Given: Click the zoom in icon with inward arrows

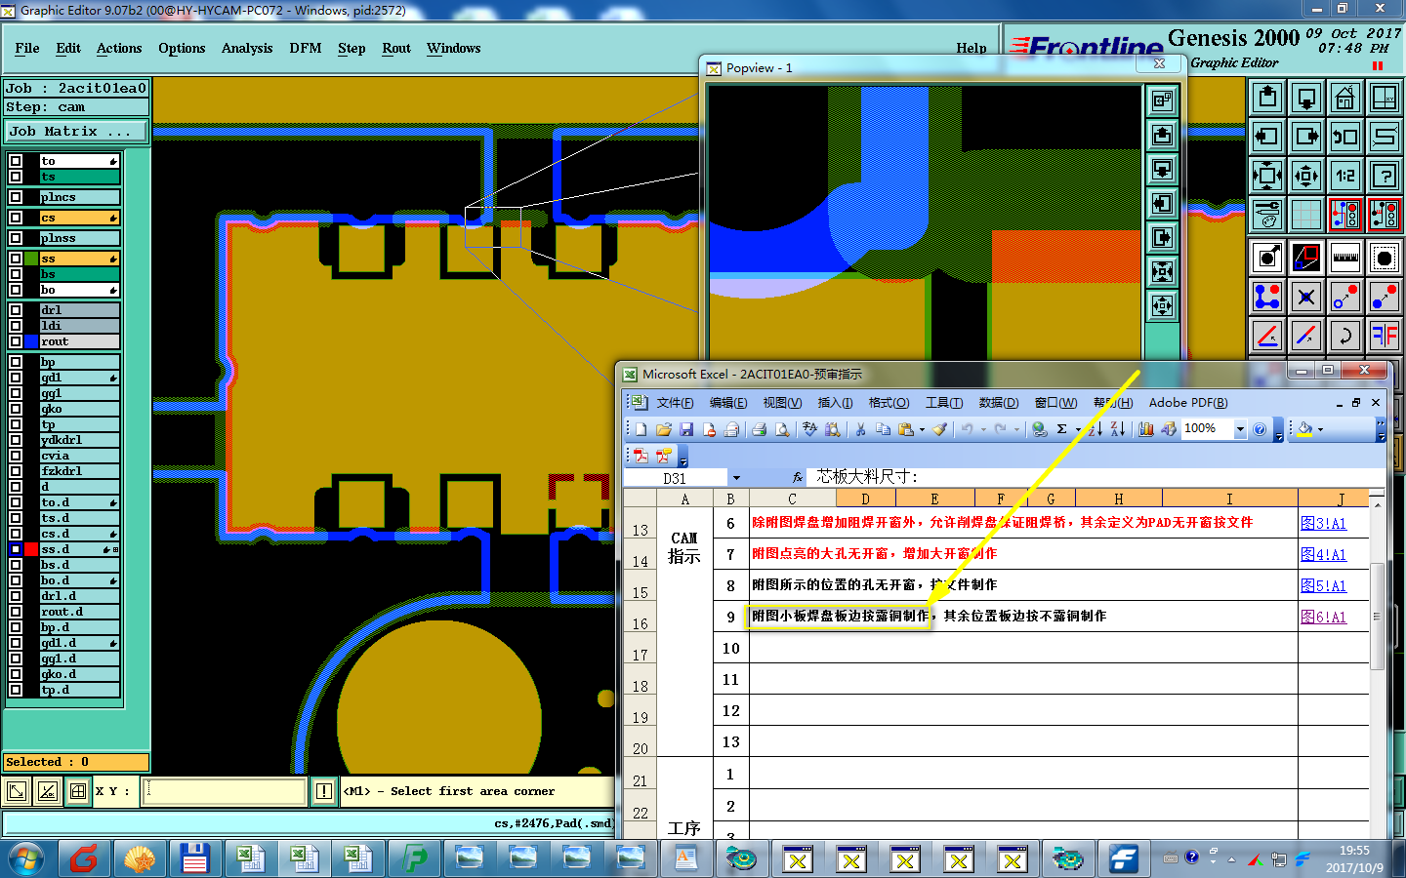Looking at the screenshot, I should coord(1267,176).
